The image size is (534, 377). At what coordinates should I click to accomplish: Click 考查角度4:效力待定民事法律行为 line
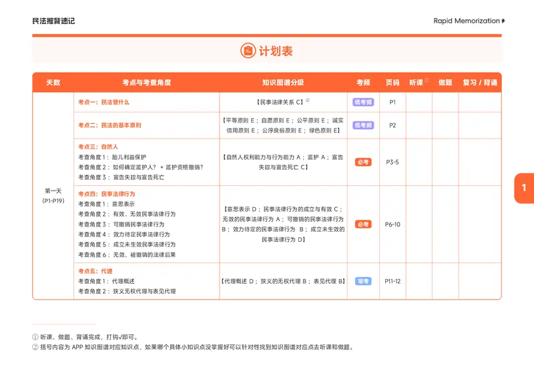[x=124, y=234]
